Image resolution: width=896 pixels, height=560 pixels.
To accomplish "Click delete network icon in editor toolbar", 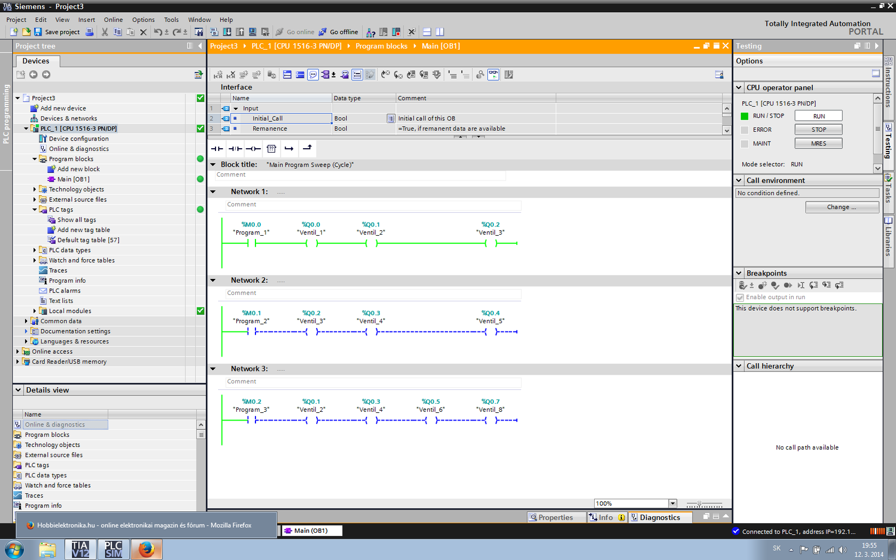I will 231,74.
